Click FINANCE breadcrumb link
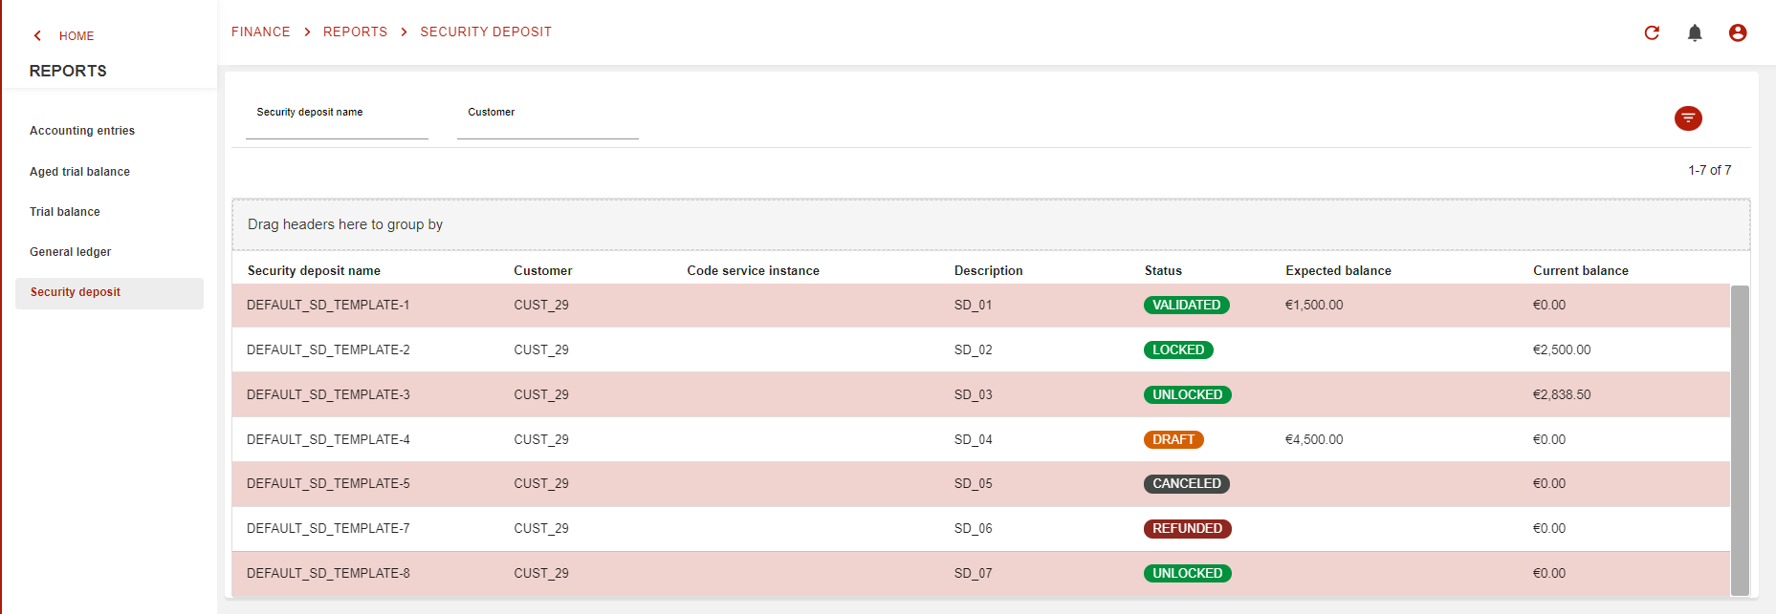1776x614 pixels. pyautogui.click(x=260, y=32)
